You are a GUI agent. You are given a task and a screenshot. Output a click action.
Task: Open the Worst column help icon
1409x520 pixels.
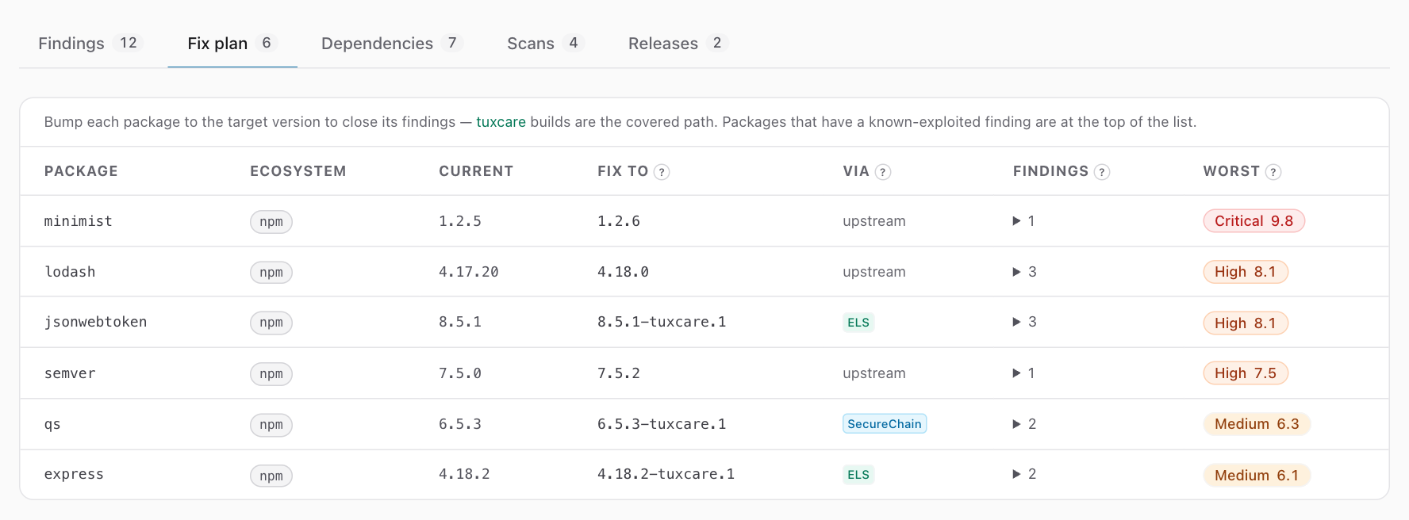click(x=1273, y=172)
